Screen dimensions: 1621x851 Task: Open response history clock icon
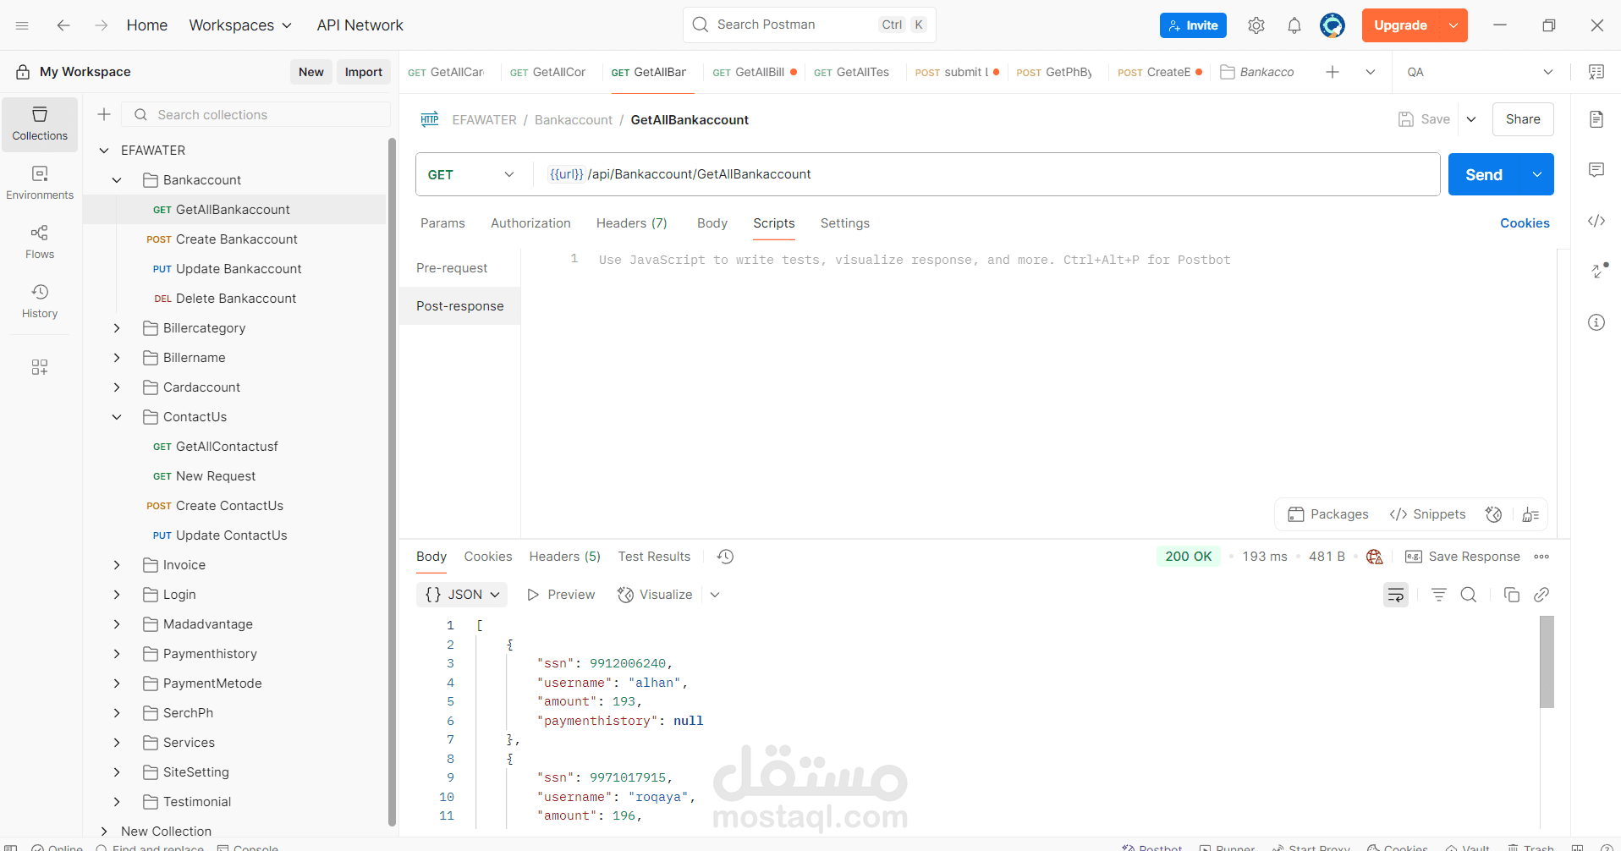click(725, 557)
